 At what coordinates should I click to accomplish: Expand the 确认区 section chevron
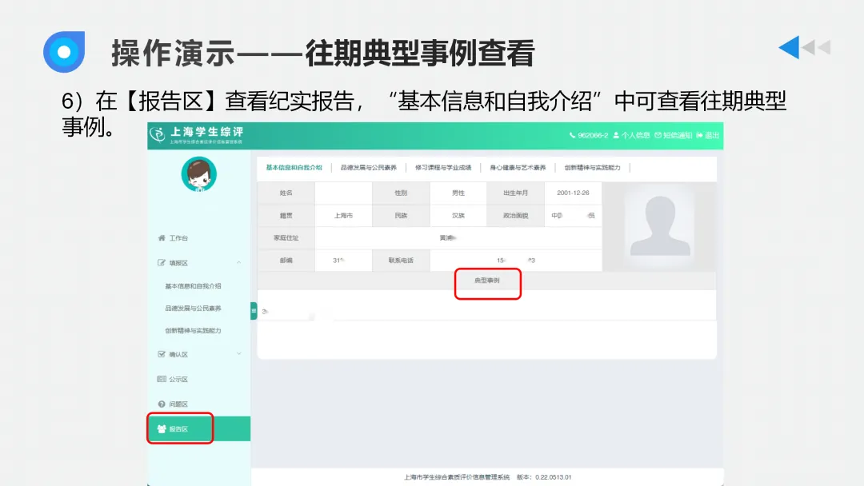(238, 353)
